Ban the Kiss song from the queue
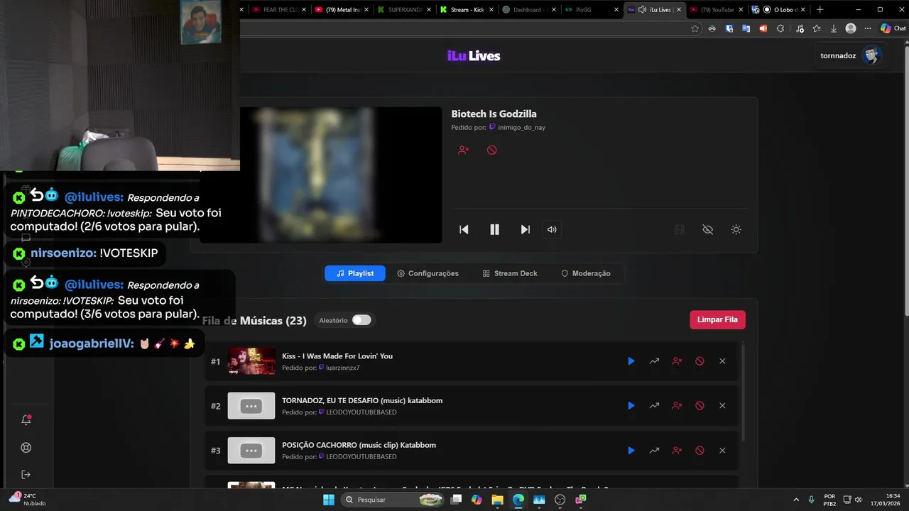909x511 pixels. click(700, 361)
